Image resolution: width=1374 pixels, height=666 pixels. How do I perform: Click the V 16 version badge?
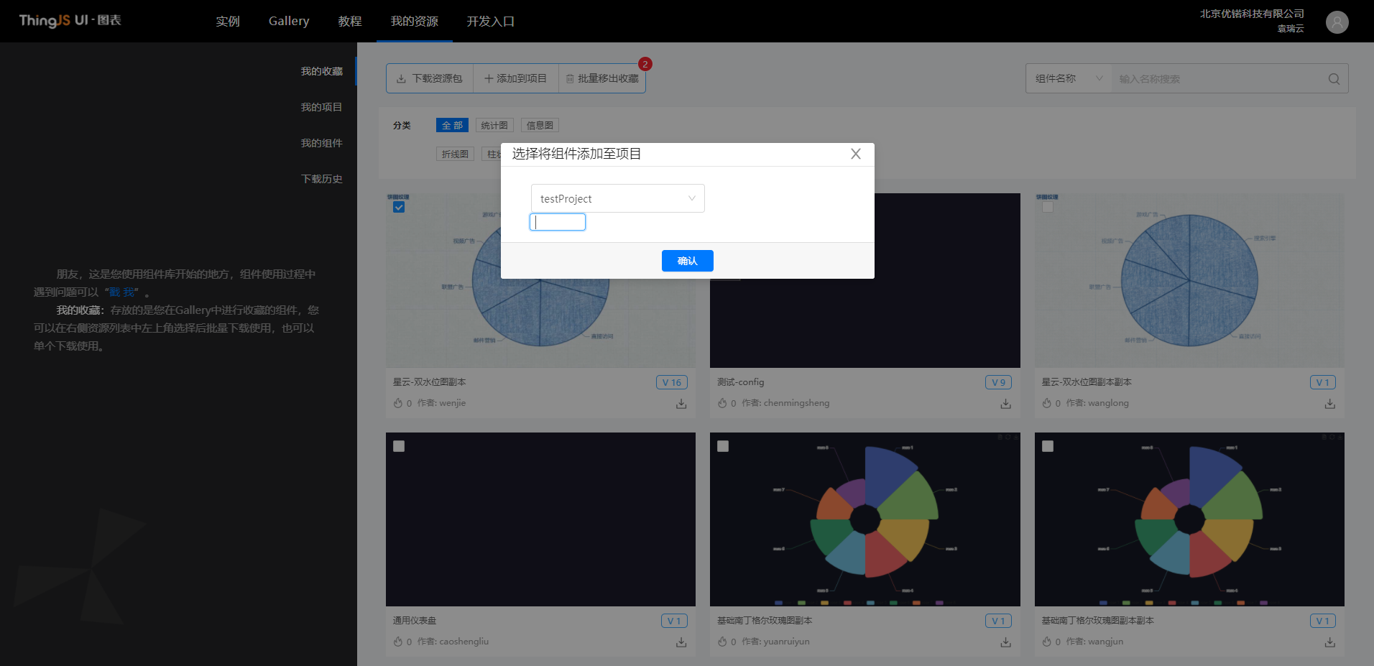click(x=672, y=382)
